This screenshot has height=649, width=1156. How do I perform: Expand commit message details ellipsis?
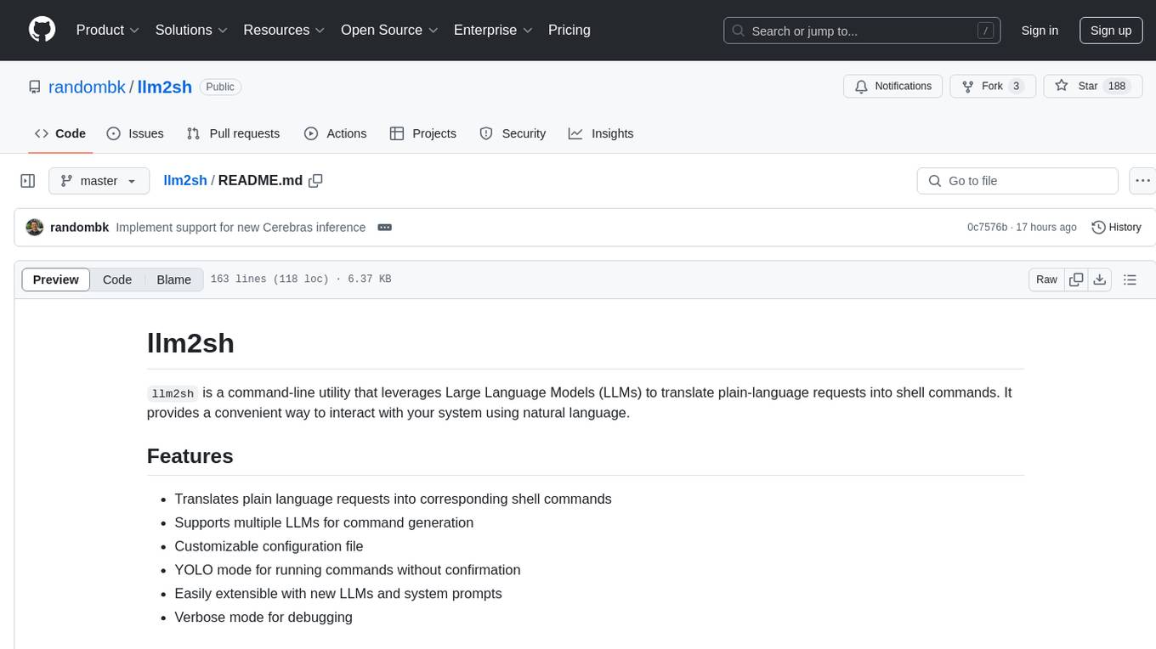[384, 228]
